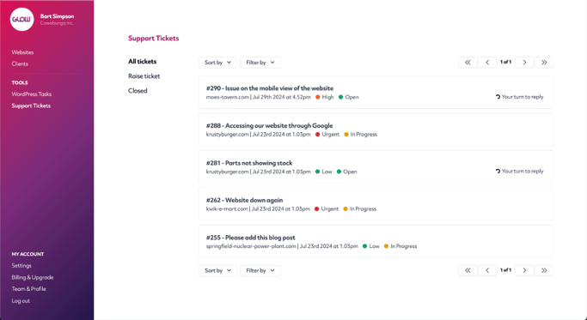This screenshot has height=320, width=587.
Task: Expand the bottom Filter by dropdown
Action: (x=260, y=270)
